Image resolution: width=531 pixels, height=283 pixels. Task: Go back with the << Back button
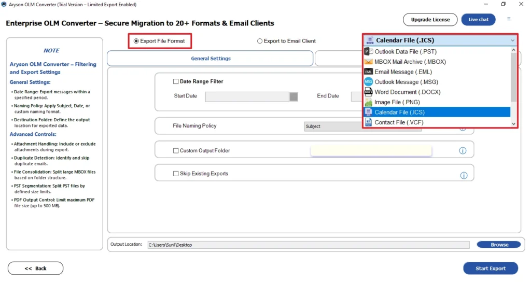click(x=36, y=268)
